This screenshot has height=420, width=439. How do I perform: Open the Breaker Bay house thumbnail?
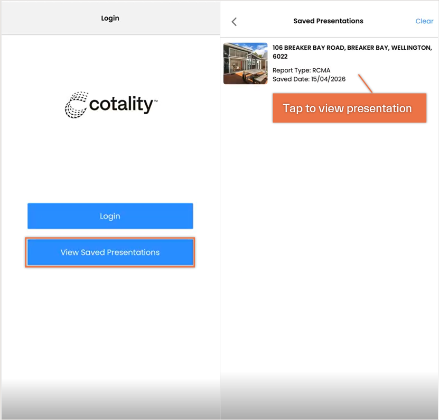[246, 63]
